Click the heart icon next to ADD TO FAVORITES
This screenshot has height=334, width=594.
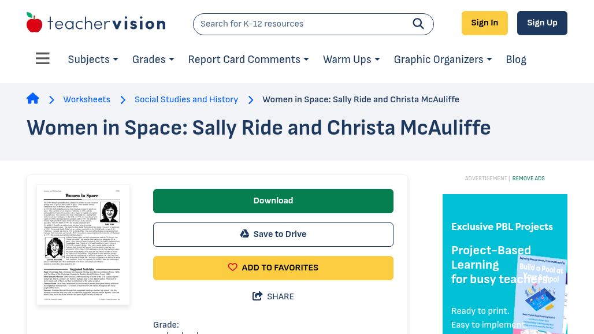(233, 267)
